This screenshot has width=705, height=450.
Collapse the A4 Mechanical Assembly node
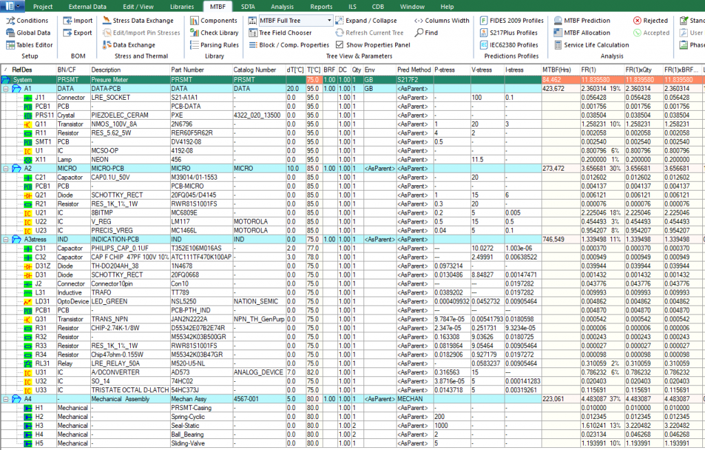(6, 399)
